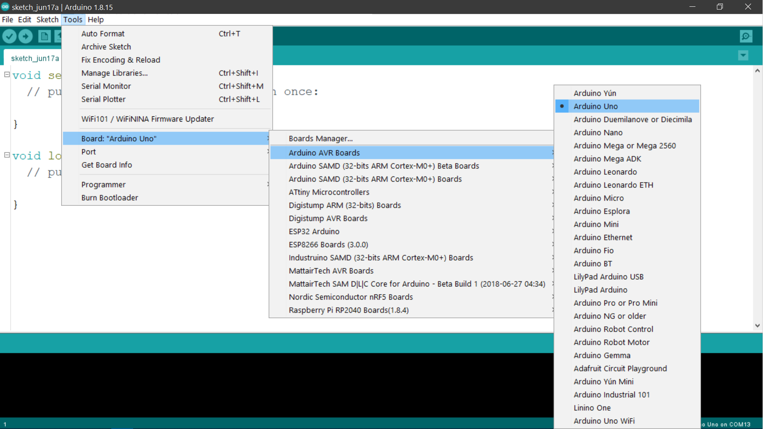
Task: Pick Arduino Gemma board
Action: click(x=627, y=355)
